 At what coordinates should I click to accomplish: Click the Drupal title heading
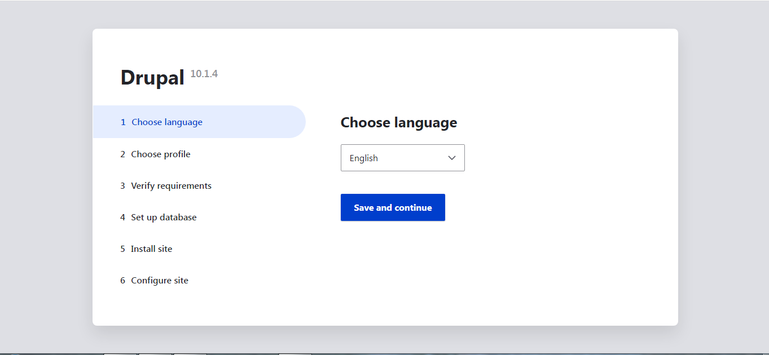click(x=152, y=78)
